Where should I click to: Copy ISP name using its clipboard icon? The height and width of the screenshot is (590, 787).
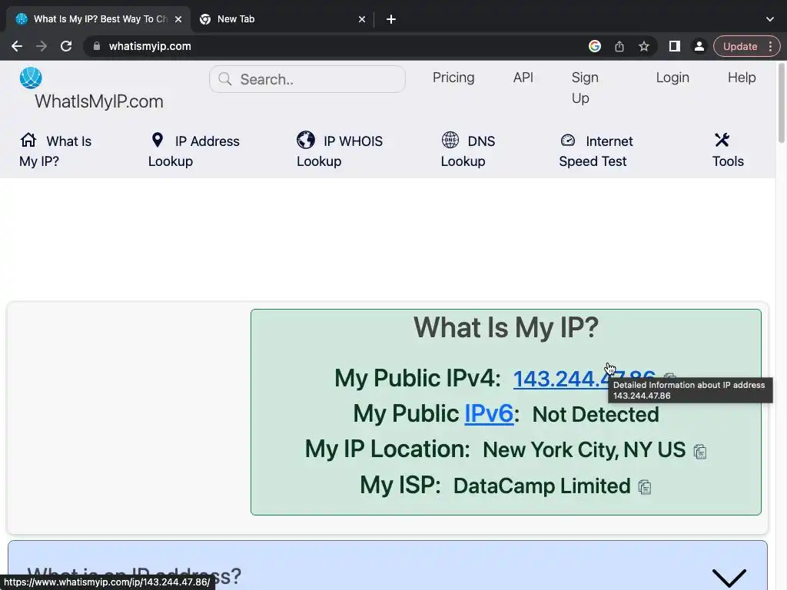click(x=645, y=487)
